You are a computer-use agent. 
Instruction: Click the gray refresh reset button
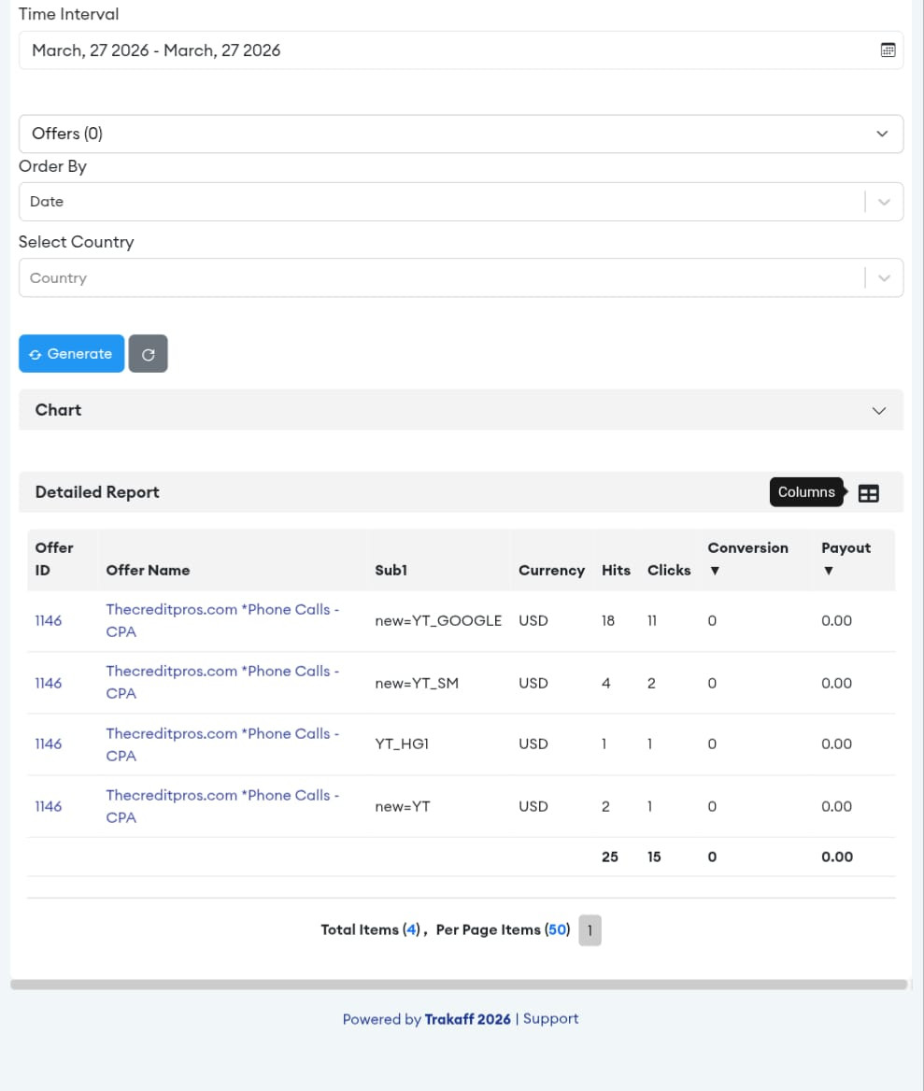coord(149,354)
